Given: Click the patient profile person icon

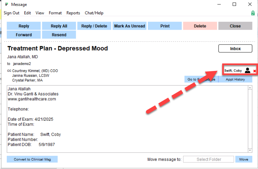Looking at the screenshot, I should (247, 70).
